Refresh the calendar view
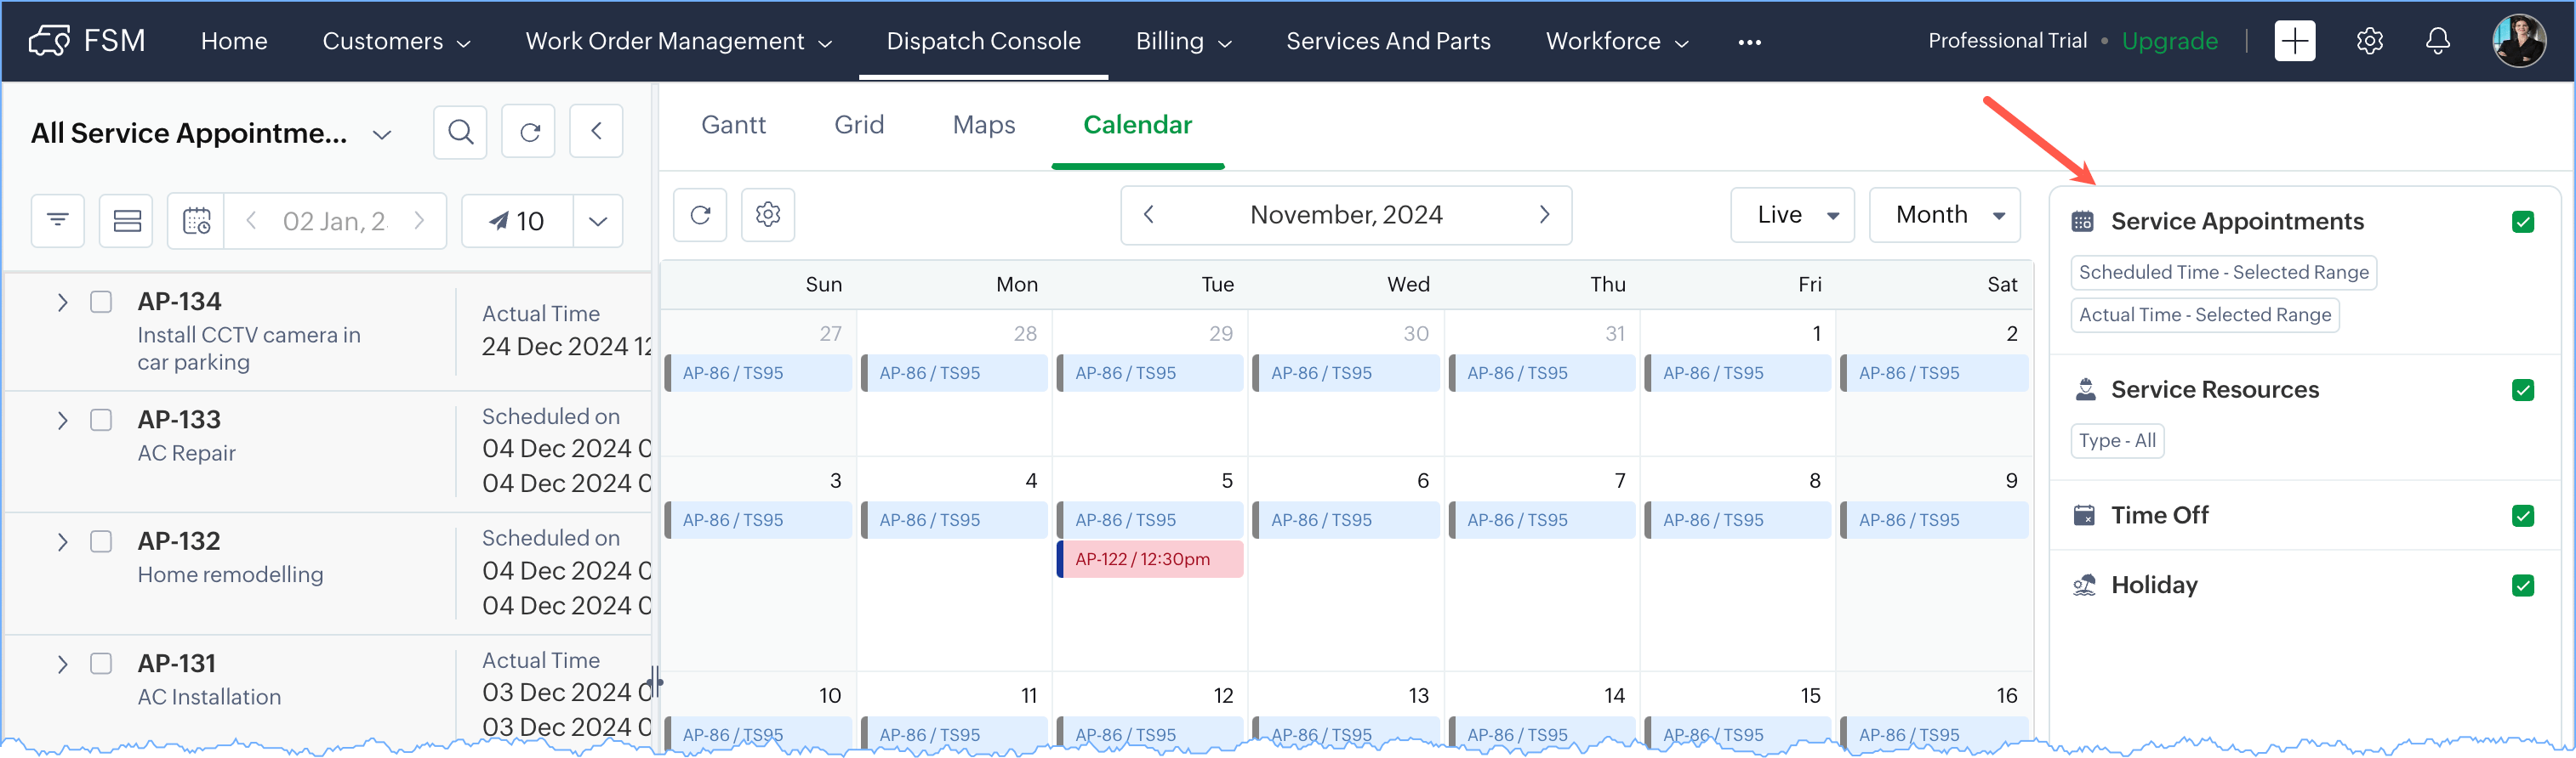 tap(700, 215)
